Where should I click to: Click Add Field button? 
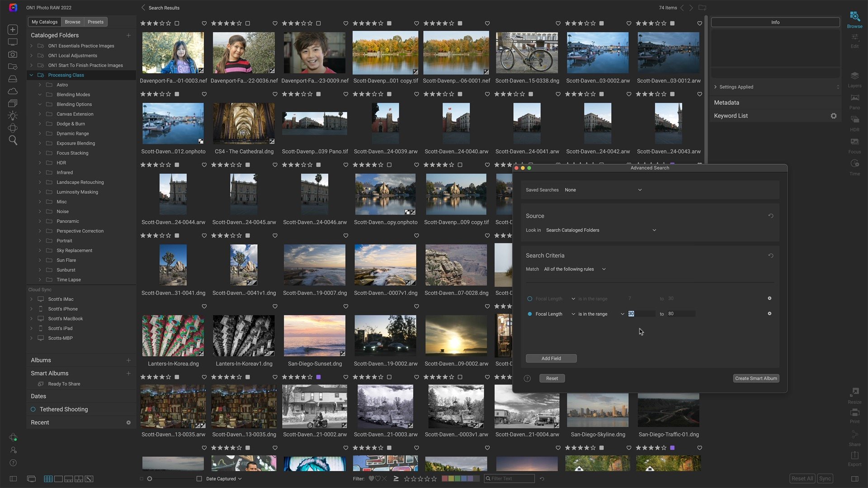pyautogui.click(x=551, y=358)
